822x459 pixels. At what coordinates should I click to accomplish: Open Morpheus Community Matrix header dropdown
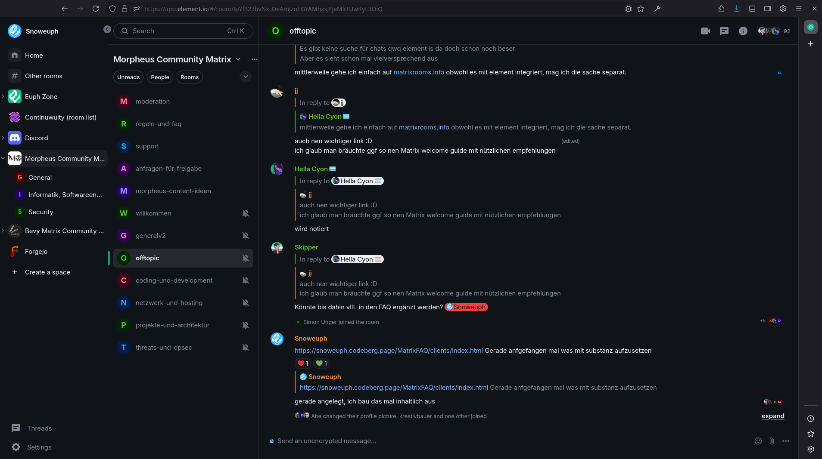238,59
